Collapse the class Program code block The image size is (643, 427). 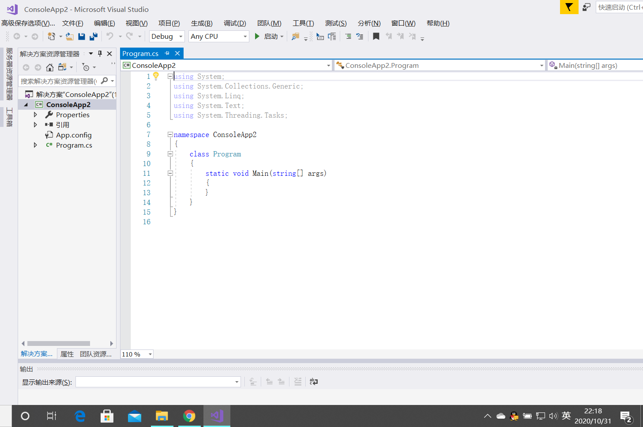pyautogui.click(x=170, y=154)
